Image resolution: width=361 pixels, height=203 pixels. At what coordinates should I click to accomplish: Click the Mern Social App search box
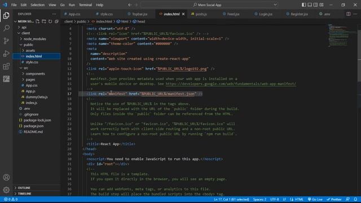209,5
